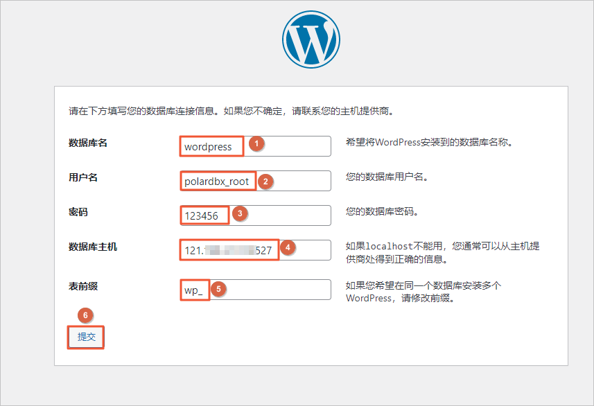Image resolution: width=594 pixels, height=406 pixels.
Task: Submit the form with the 提交 button
Action: 86,337
